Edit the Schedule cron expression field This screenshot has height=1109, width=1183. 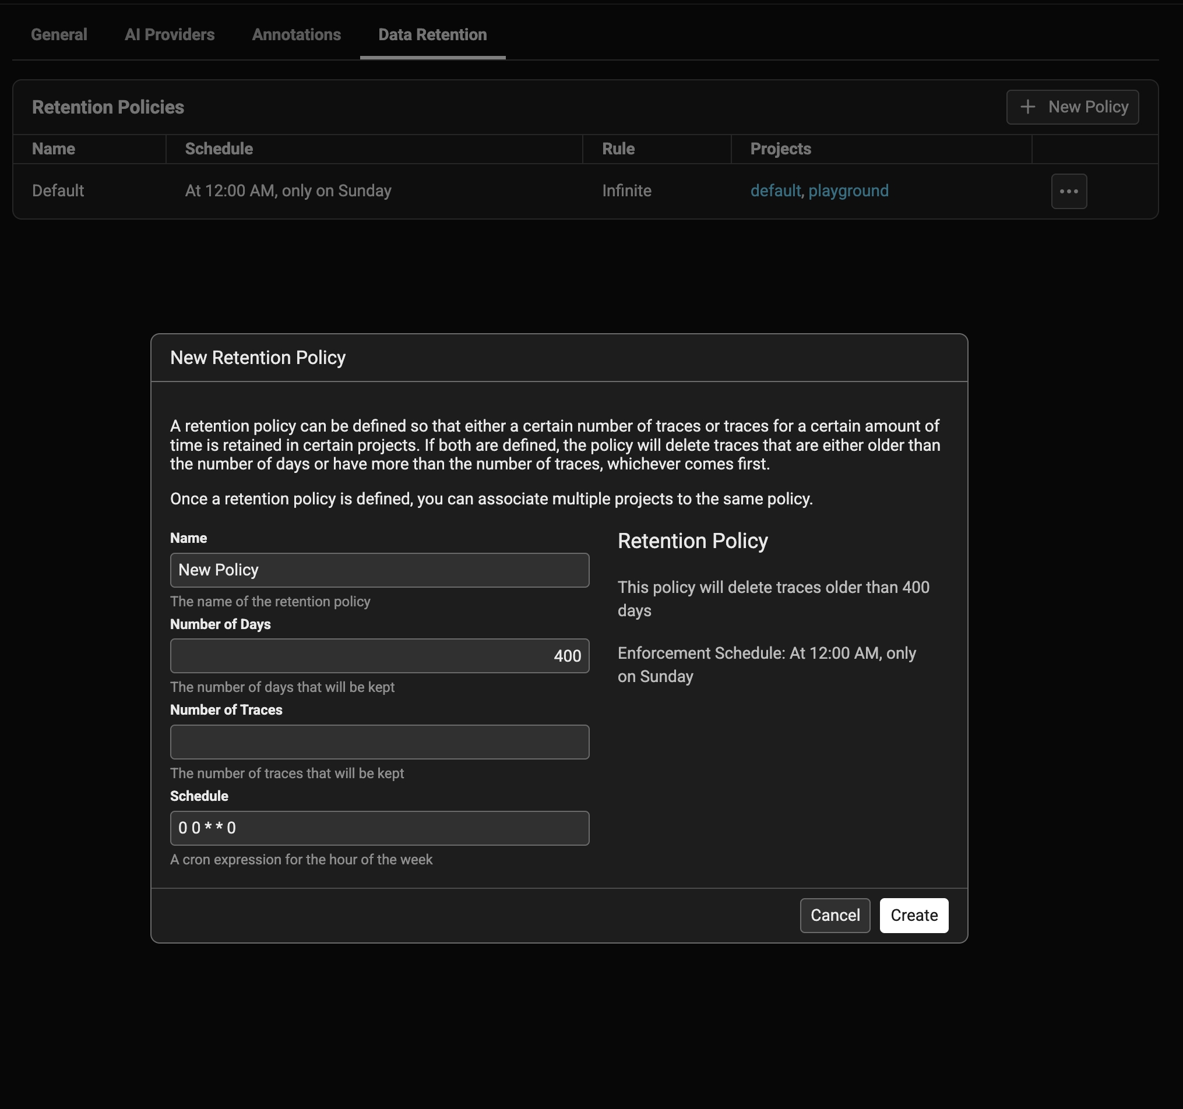click(379, 828)
